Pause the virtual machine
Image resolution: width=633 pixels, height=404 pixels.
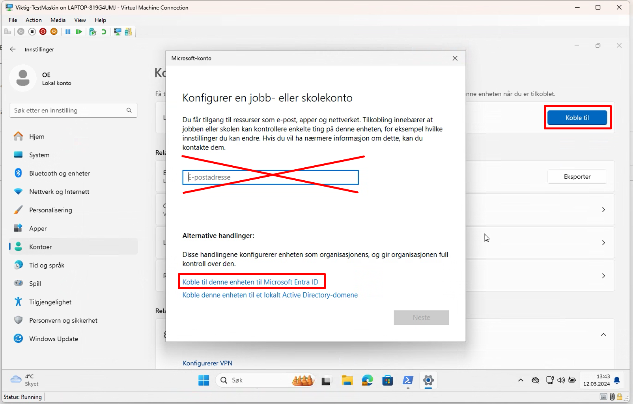[68, 32]
